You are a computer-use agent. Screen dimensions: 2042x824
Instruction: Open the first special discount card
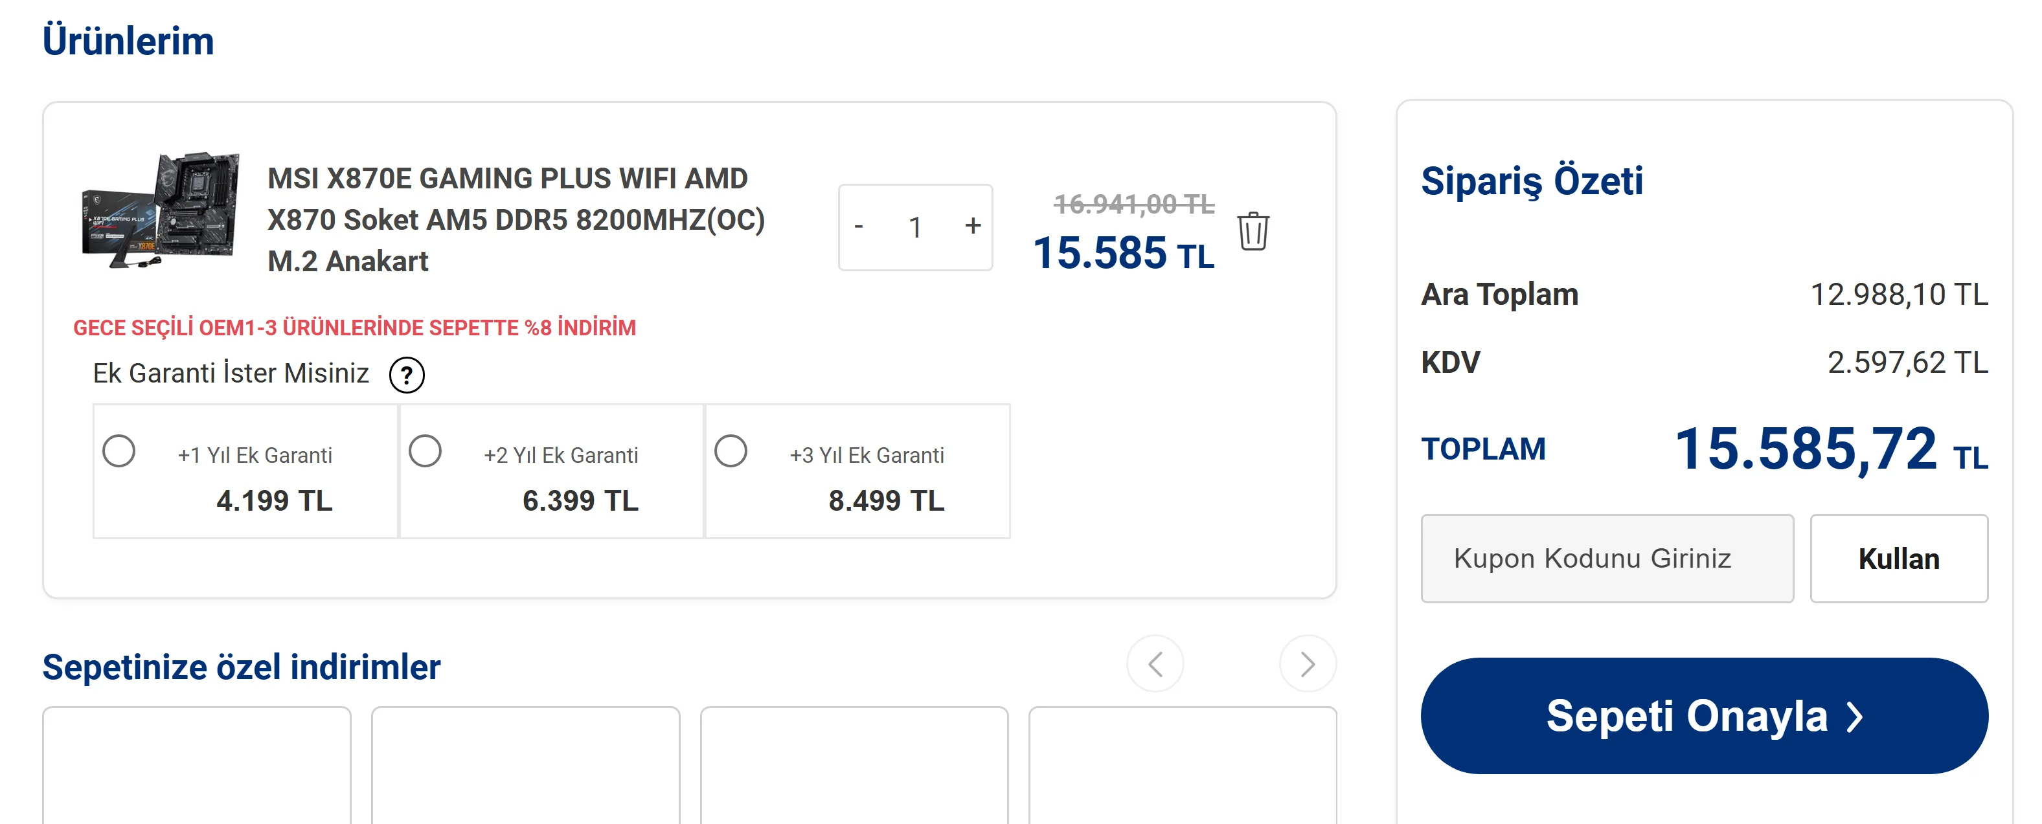coord(197,764)
